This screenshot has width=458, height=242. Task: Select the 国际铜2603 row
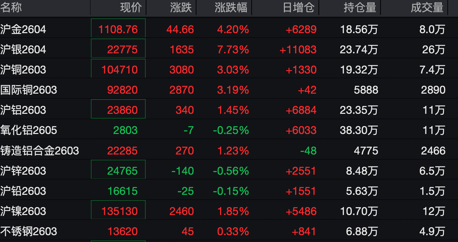click(29, 90)
